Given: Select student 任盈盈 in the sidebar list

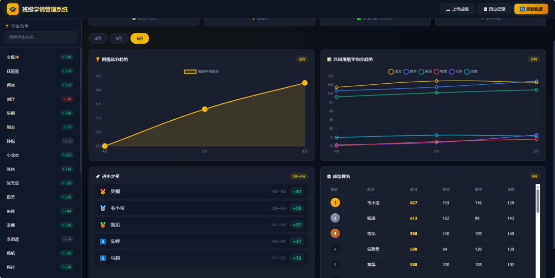Looking at the screenshot, I should click(40, 71).
